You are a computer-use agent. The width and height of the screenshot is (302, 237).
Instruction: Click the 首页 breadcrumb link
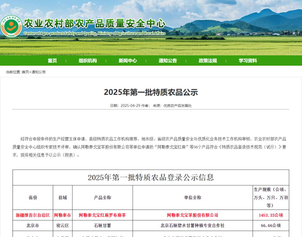coord(25,72)
